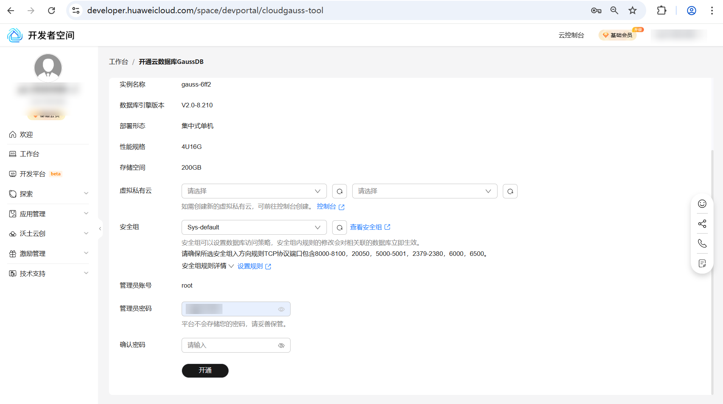Click 工作台 breadcrumb link

click(x=118, y=62)
